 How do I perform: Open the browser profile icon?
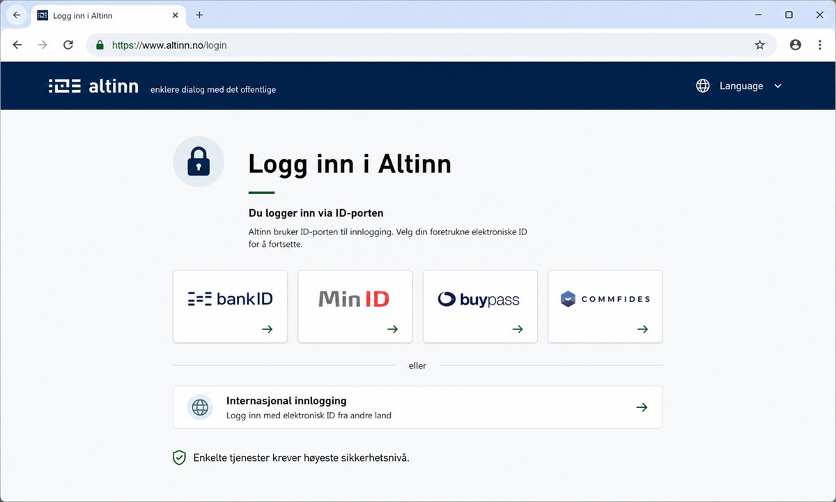(x=795, y=45)
